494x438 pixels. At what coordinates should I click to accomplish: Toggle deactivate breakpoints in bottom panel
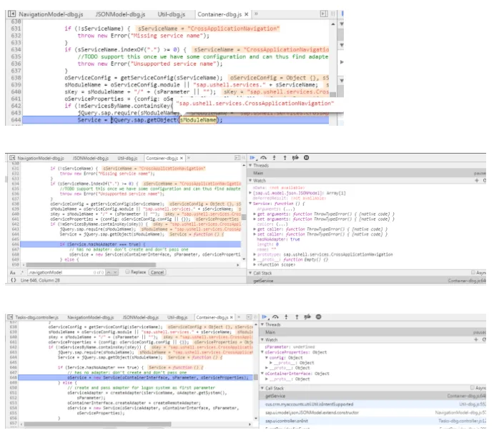pyautogui.click(x=307, y=317)
